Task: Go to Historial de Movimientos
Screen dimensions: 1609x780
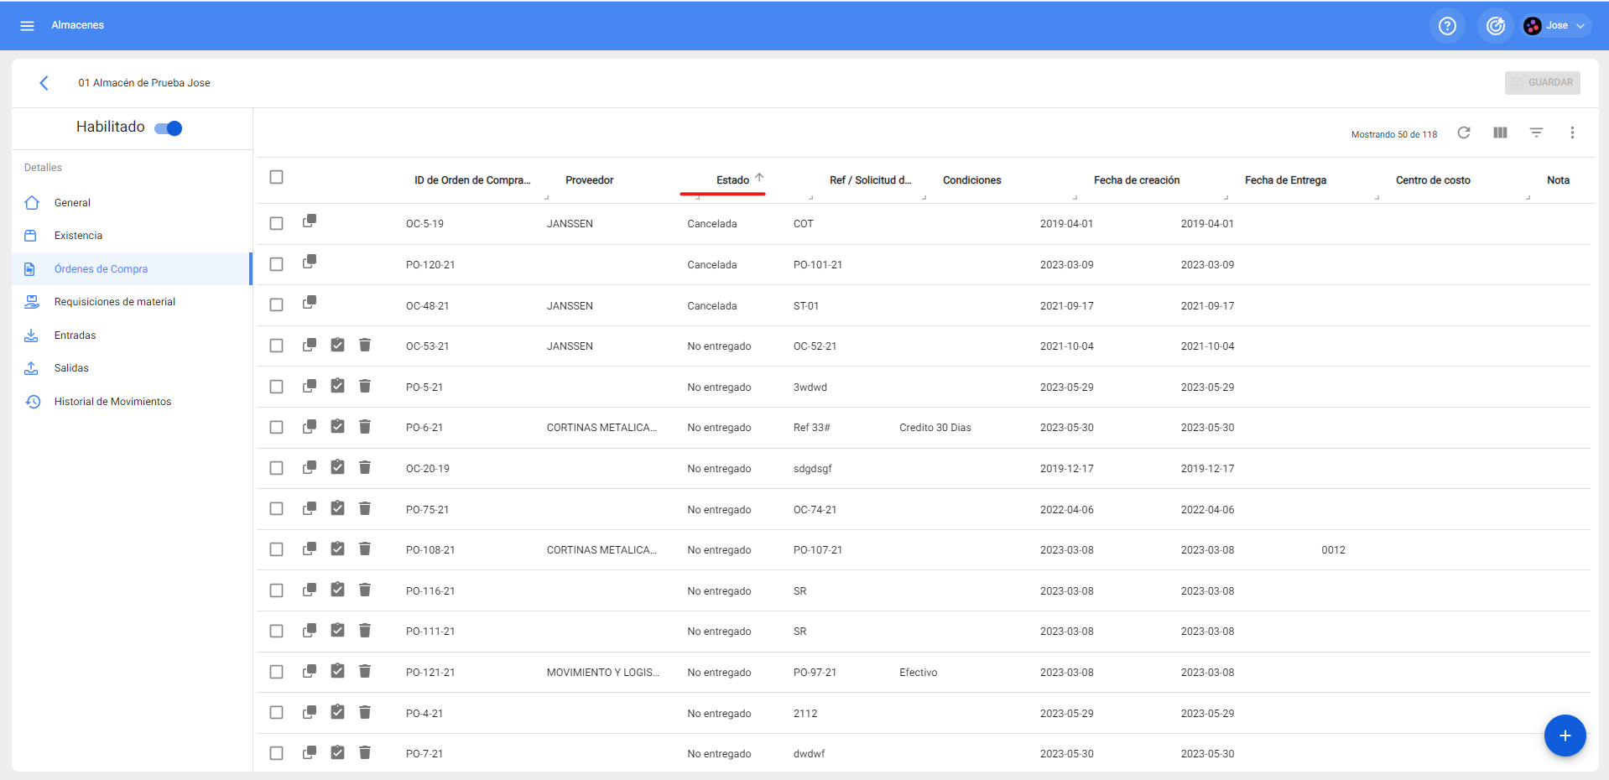Action: click(112, 402)
